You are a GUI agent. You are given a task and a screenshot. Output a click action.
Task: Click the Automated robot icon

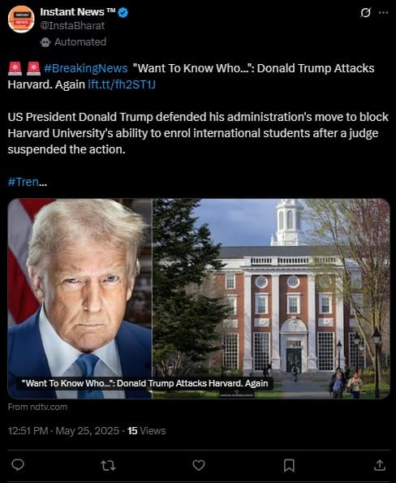point(45,42)
